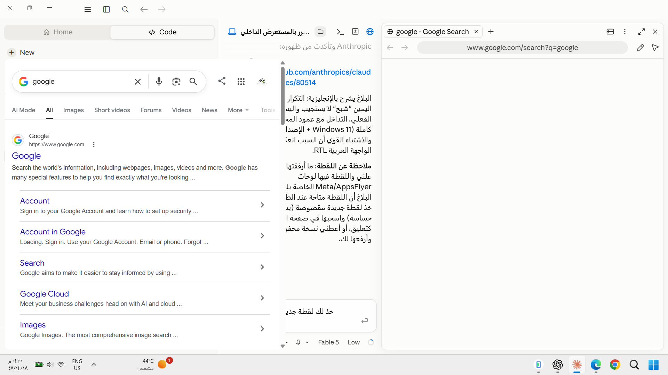668x375 pixels.
Task: Send the chat message with enter icon
Action: 365,321
